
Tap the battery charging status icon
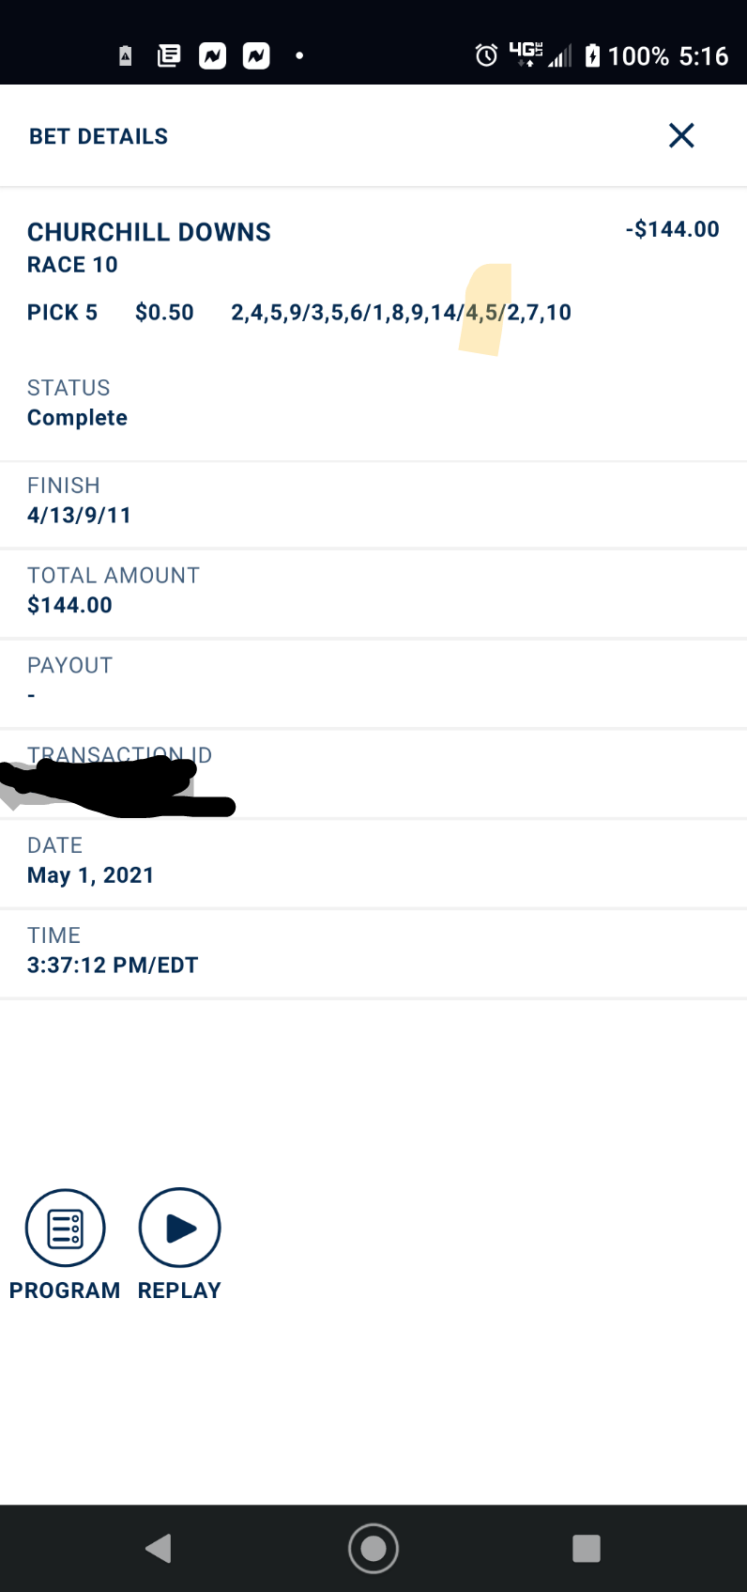coord(592,55)
